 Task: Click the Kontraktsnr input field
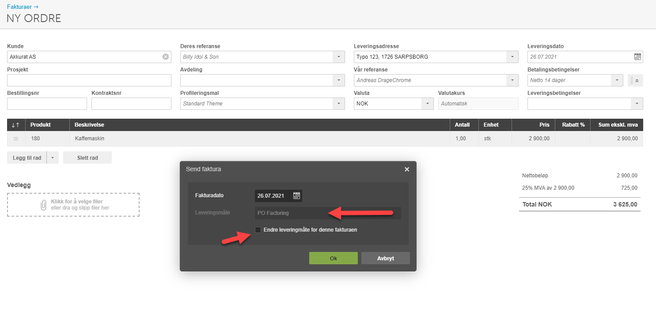(x=131, y=104)
